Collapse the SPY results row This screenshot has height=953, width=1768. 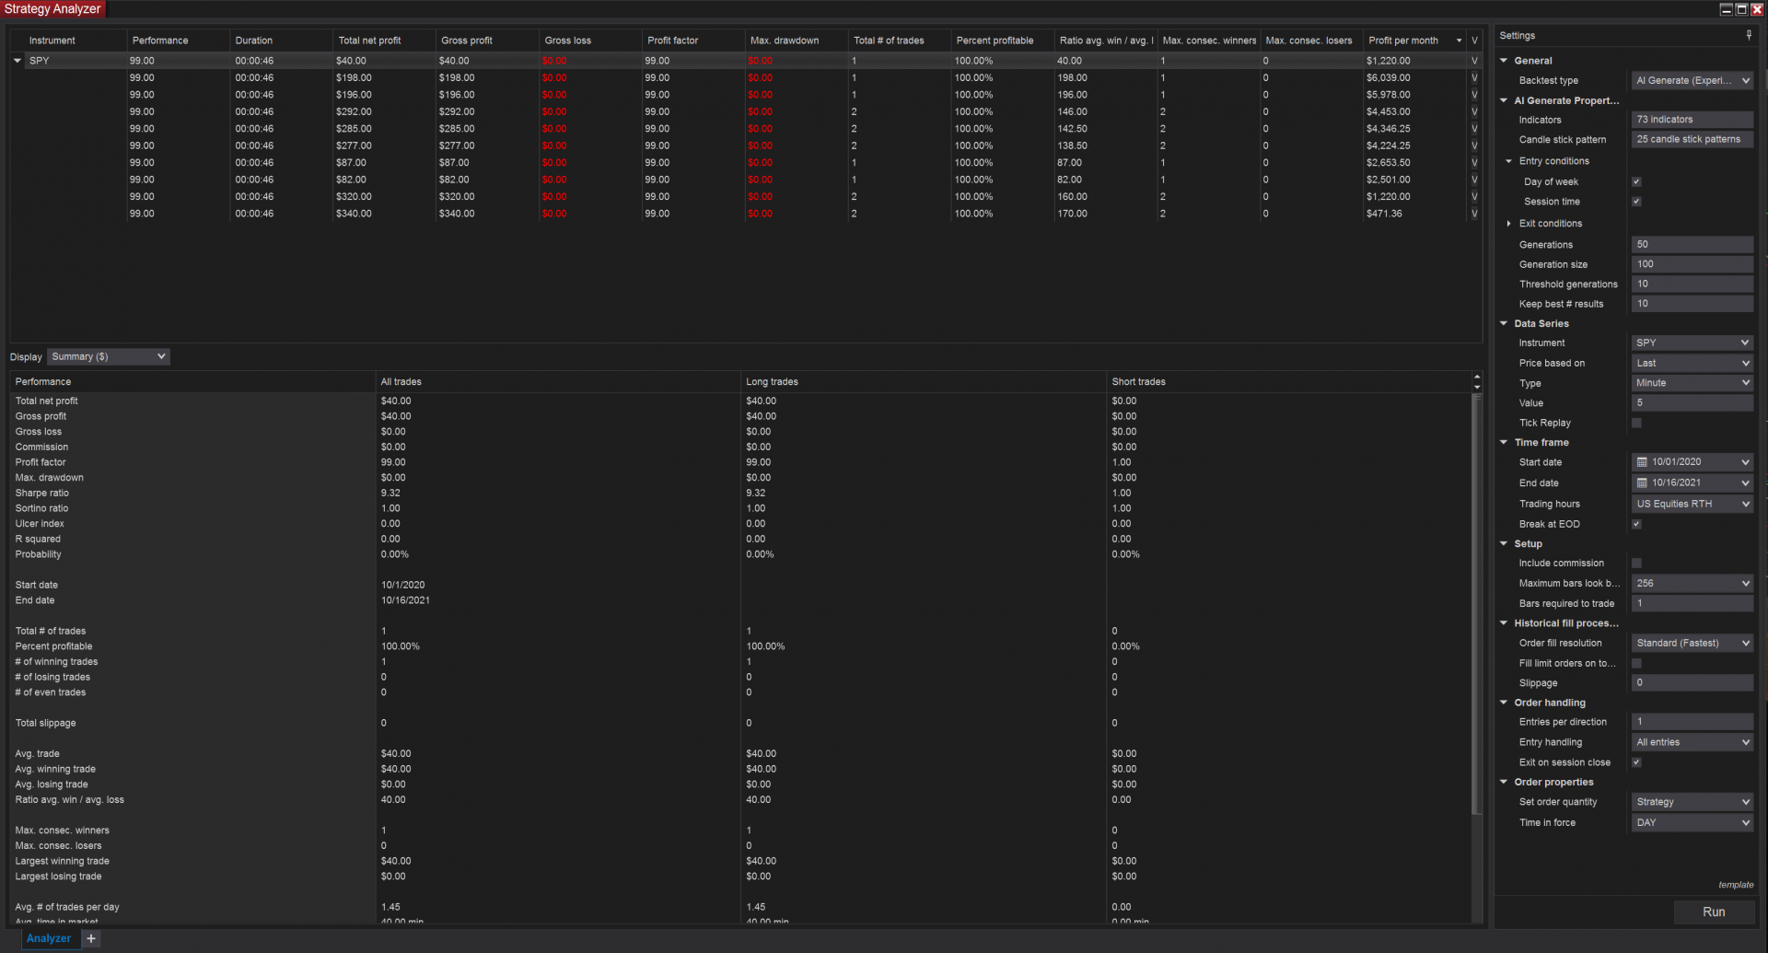(17, 60)
